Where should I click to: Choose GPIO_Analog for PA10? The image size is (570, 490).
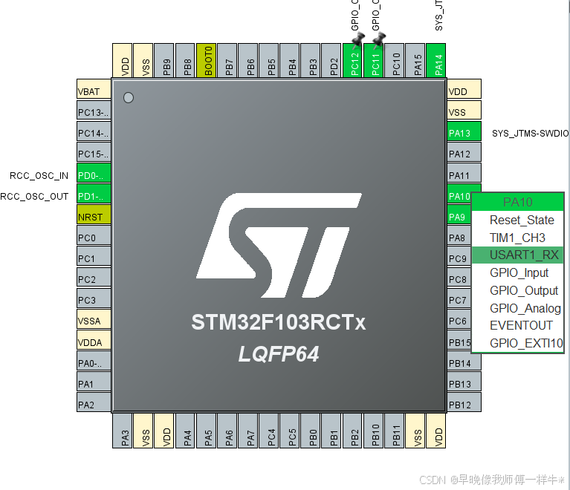tap(517, 308)
